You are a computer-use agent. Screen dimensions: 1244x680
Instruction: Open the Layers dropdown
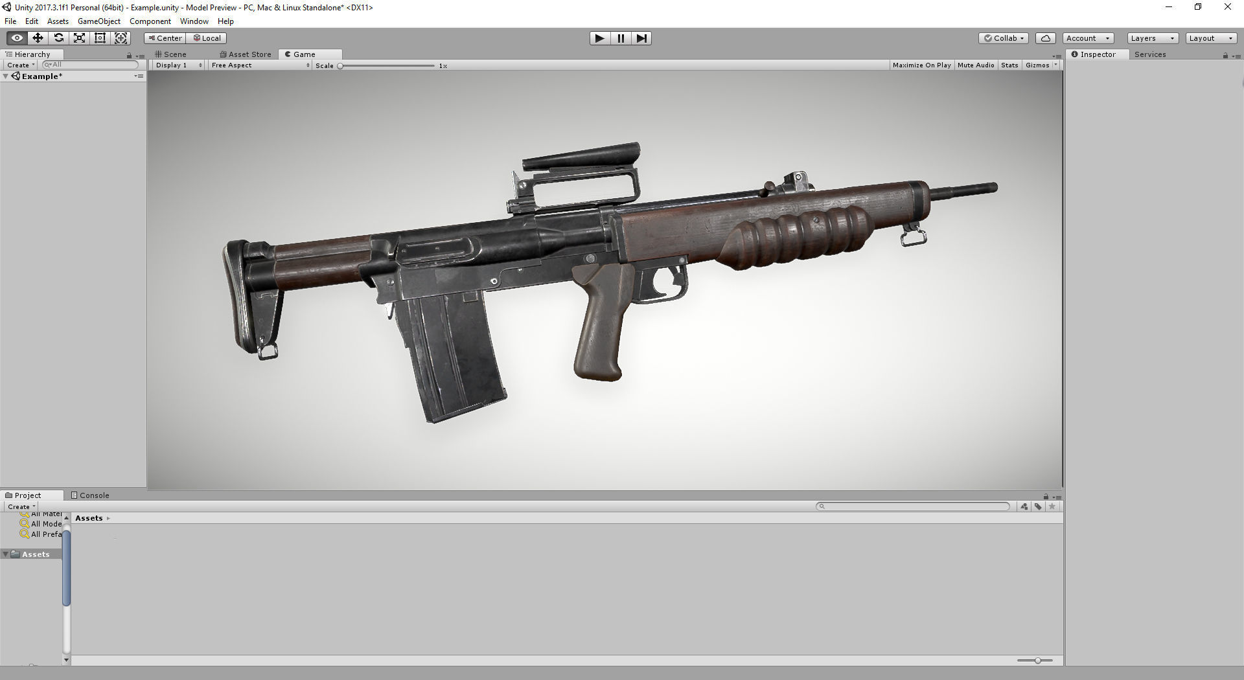1153,38
